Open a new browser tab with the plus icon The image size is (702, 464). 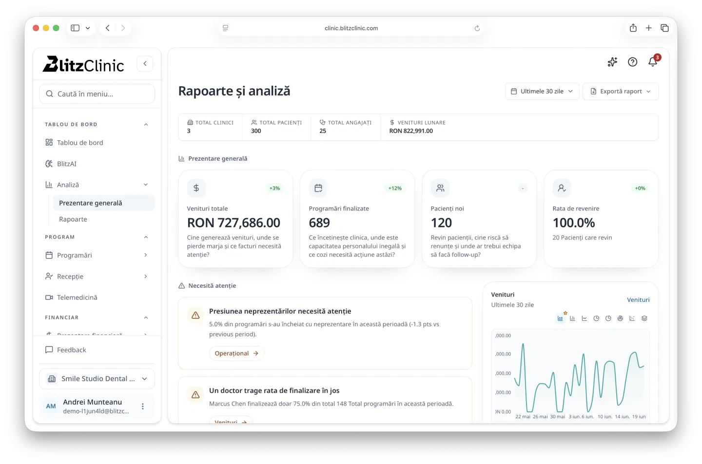[x=649, y=28]
